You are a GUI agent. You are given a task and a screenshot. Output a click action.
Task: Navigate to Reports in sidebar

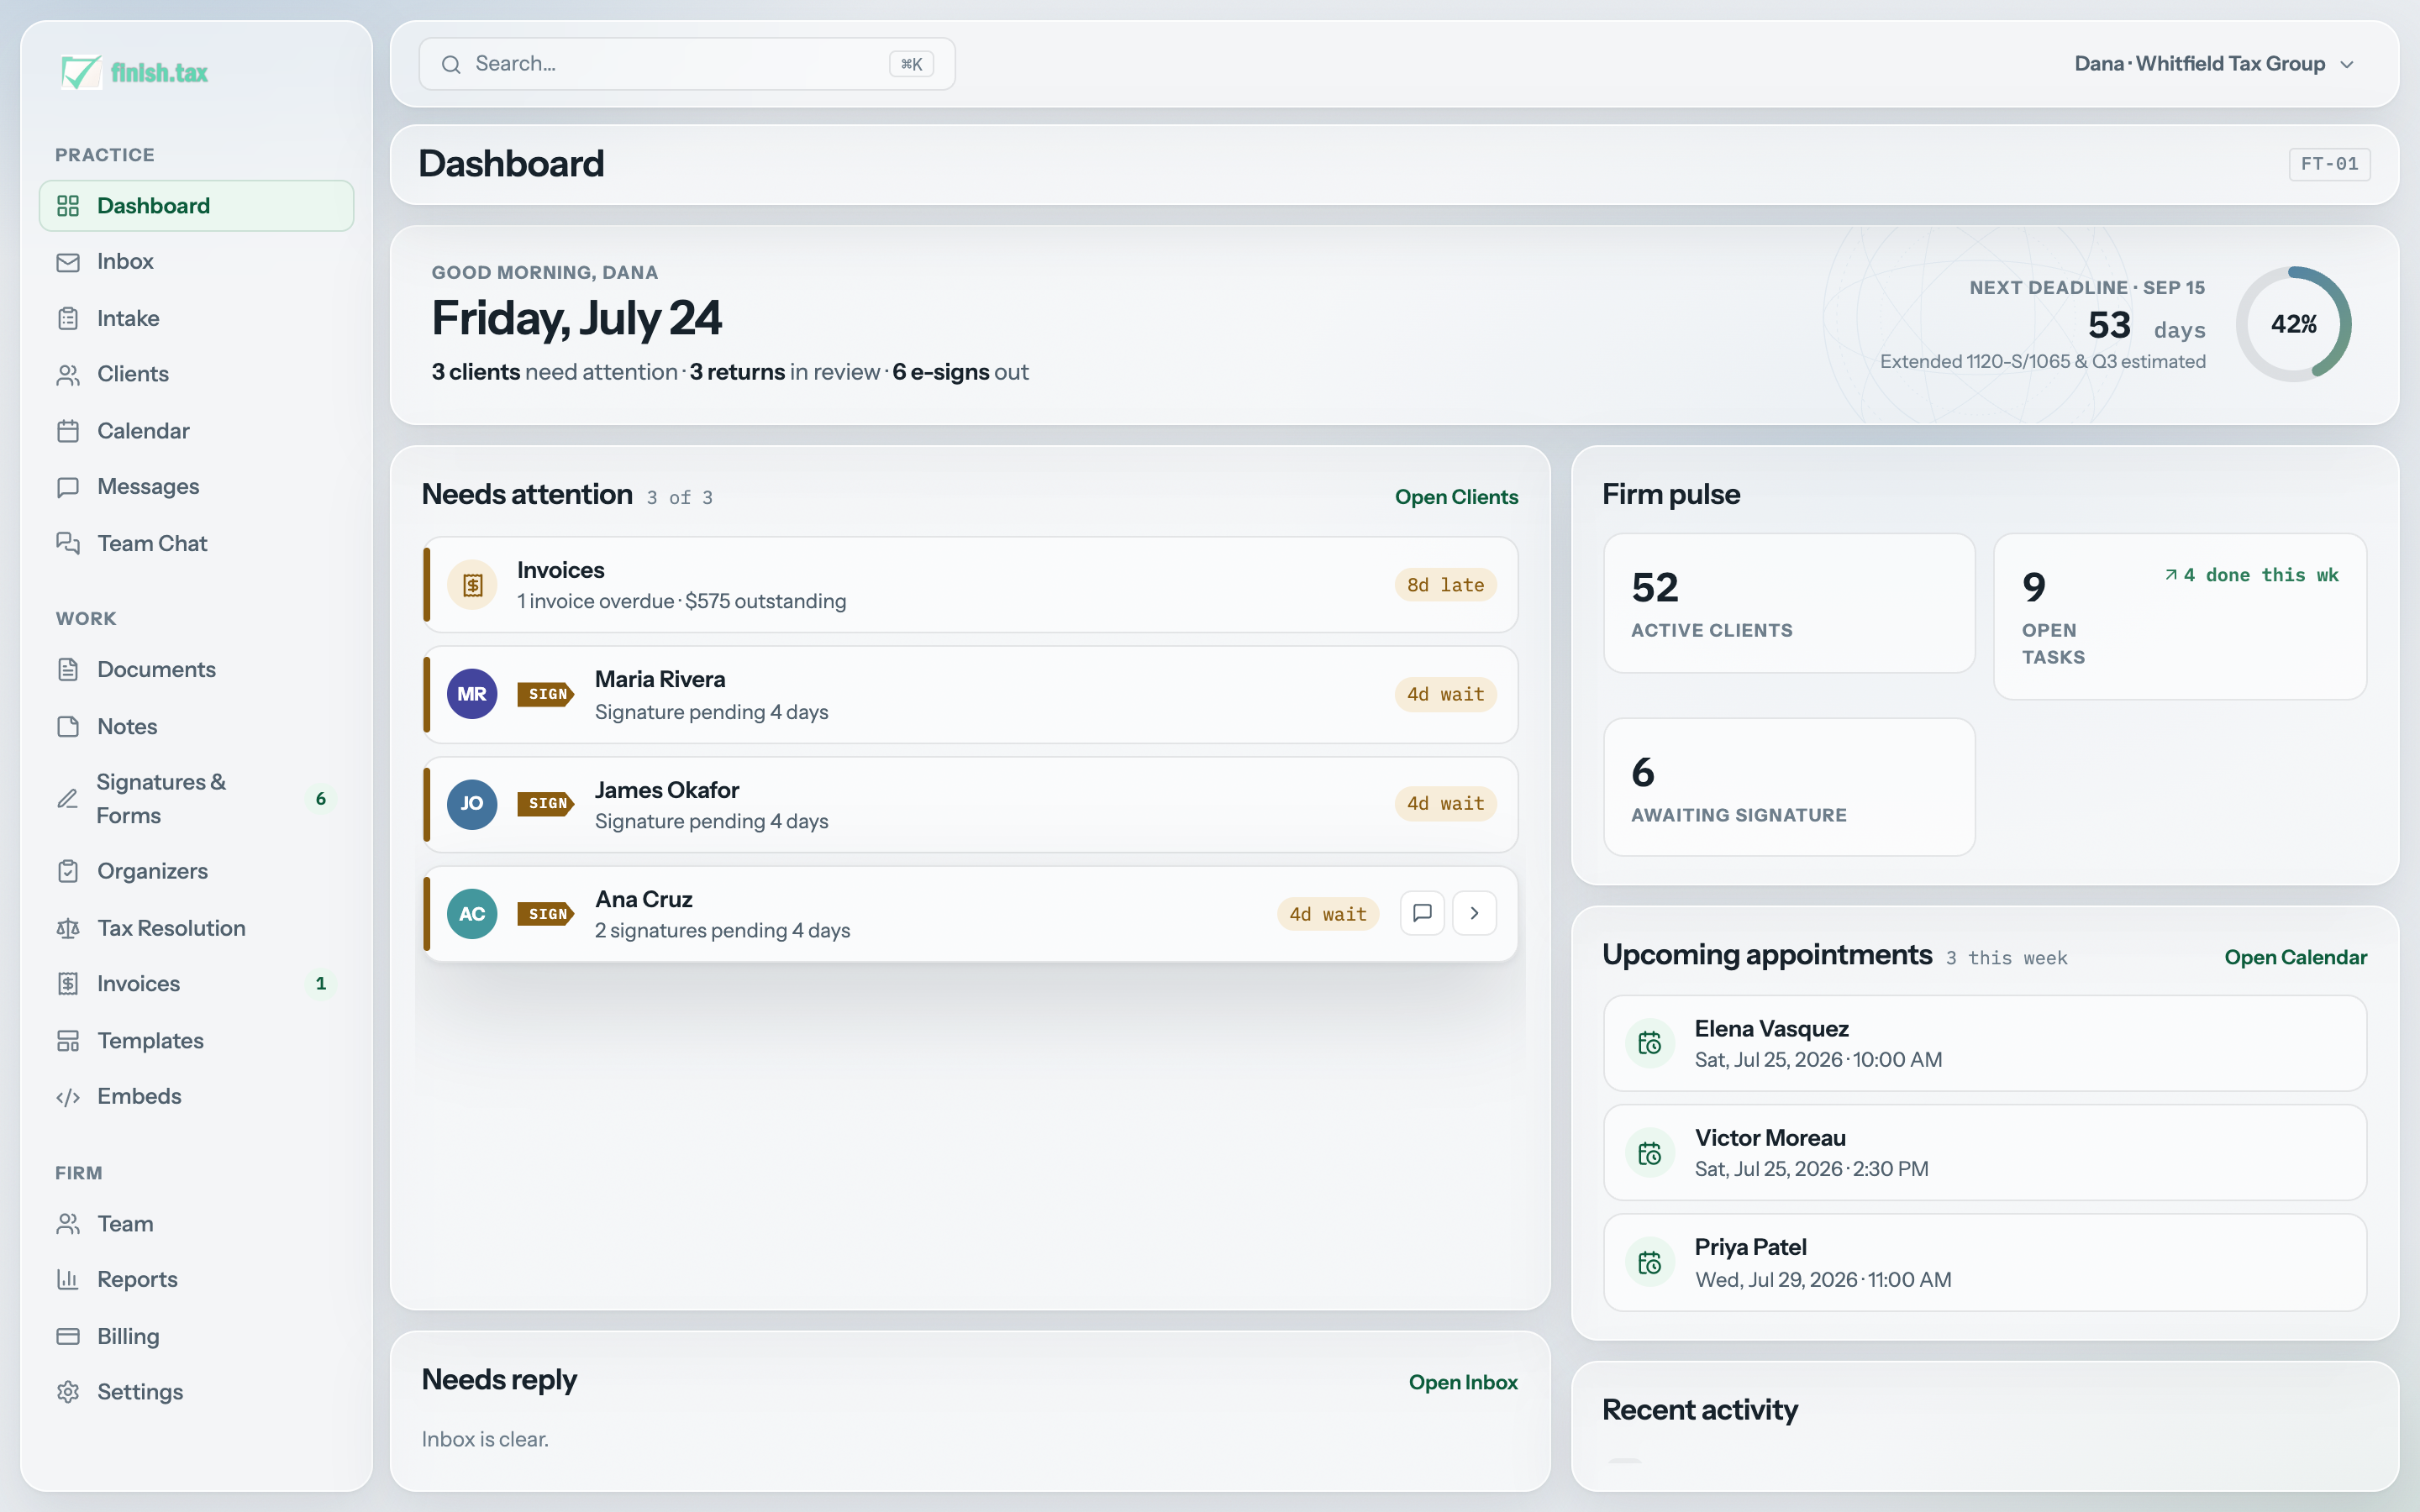tap(196, 1280)
